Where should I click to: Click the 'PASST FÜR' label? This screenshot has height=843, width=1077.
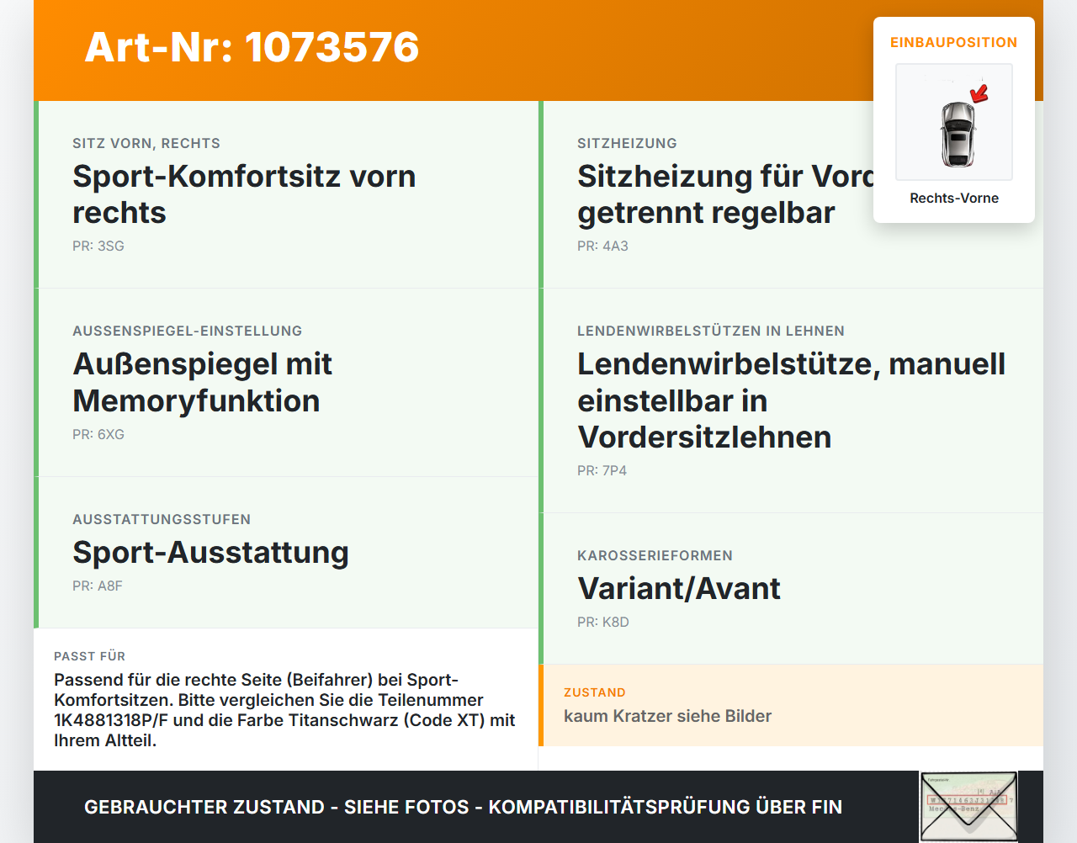coord(89,656)
